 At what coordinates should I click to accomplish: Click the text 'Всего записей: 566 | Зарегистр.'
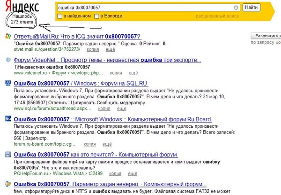click(125, 135)
